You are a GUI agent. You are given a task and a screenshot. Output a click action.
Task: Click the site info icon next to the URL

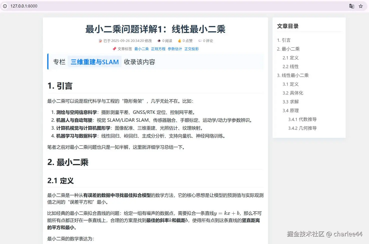pyautogui.click(x=5, y=6)
